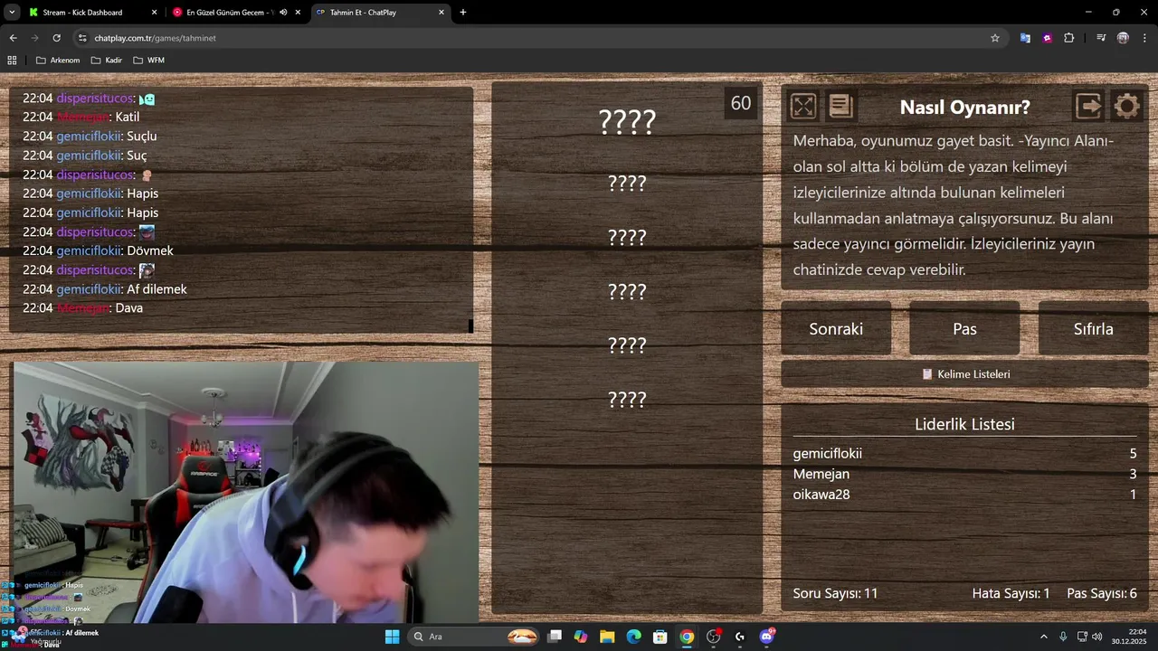The image size is (1158, 651).
Task: Open OBS Studio taskbar icon
Action: coord(714,637)
